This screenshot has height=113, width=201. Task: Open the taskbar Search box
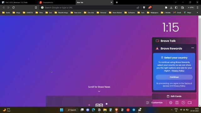[x=72, y=110]
